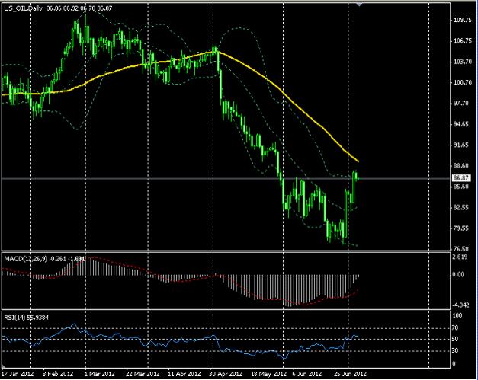The width and height of the screenshot is (478, 380).
Task: Click the 25 Jun 2012 date label
Action: pos(350,374)
